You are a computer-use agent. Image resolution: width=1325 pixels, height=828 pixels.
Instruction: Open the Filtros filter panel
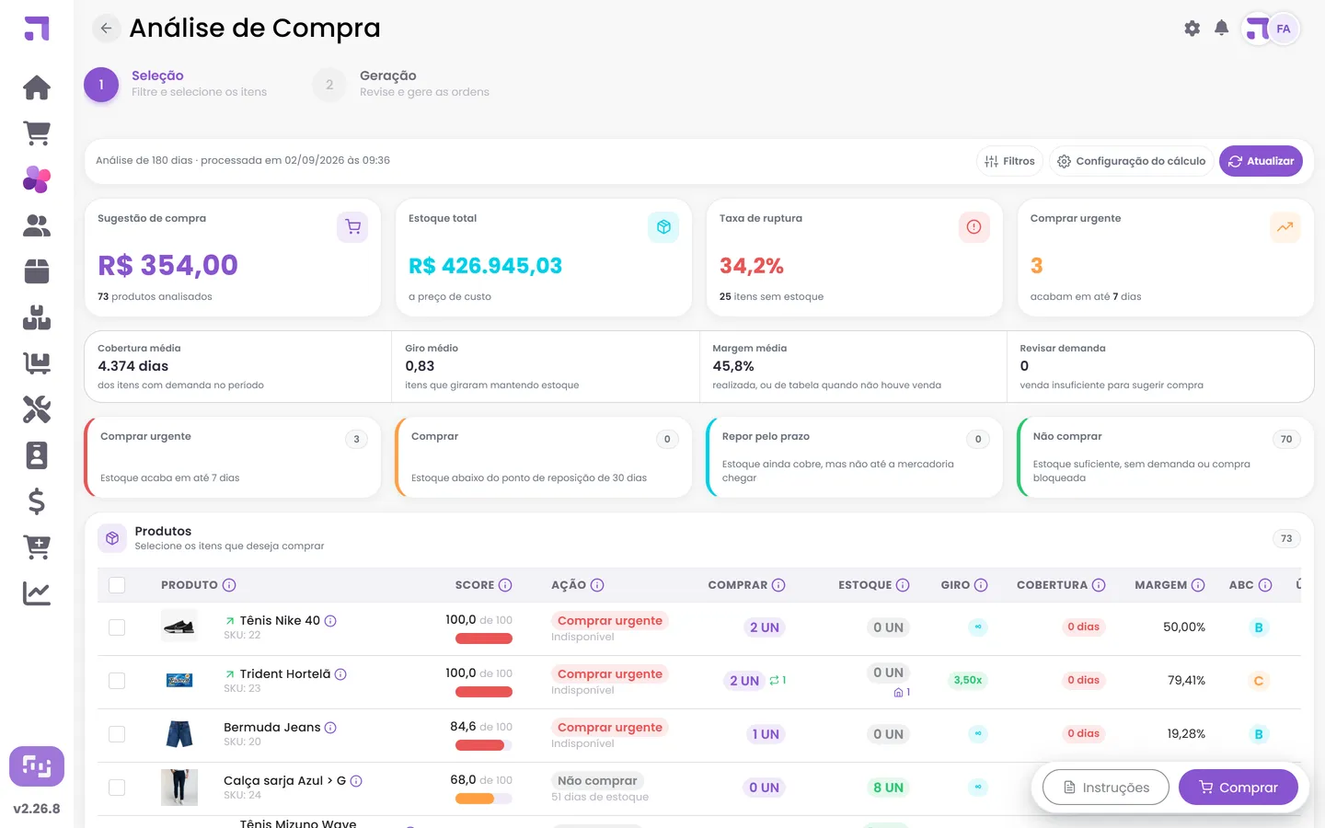tap(1009, 161)
